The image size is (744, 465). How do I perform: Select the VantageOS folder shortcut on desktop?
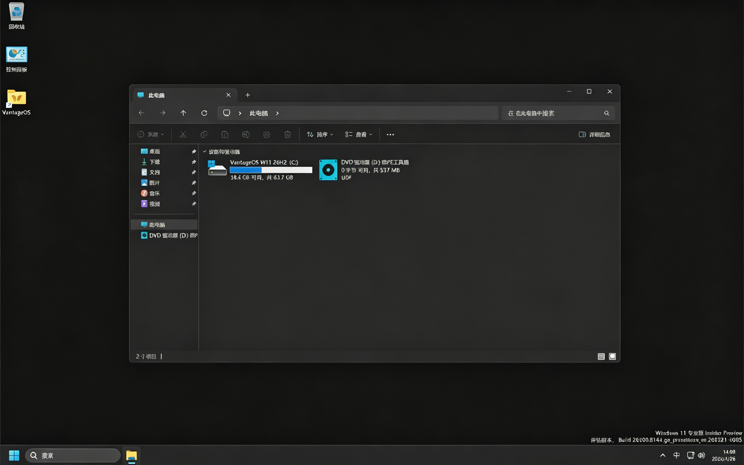click(17, 102)
